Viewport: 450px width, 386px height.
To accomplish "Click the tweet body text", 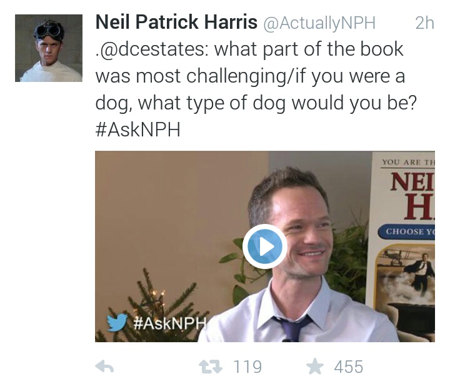I will 256,89.
